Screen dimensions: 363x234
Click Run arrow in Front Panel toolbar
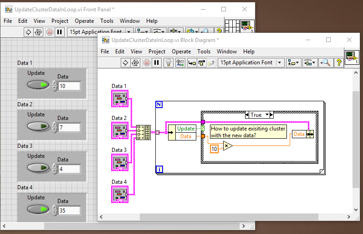coord(28,32)
